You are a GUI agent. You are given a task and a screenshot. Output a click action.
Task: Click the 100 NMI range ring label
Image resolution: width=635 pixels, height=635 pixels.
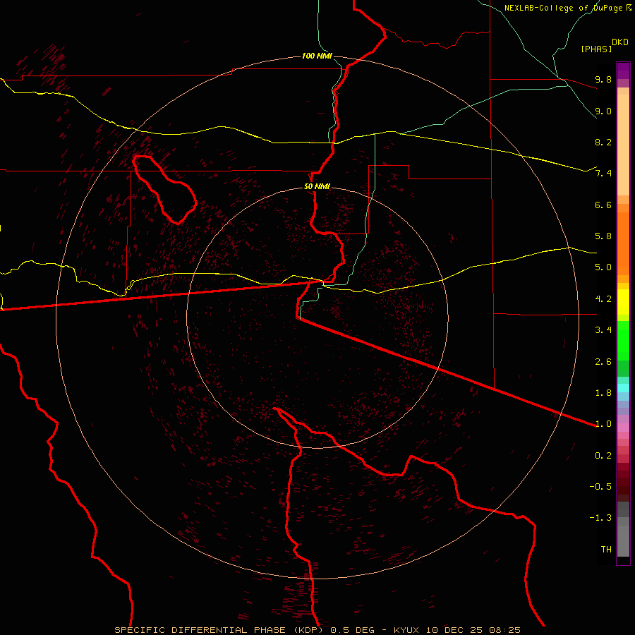[x=317, y=56]
